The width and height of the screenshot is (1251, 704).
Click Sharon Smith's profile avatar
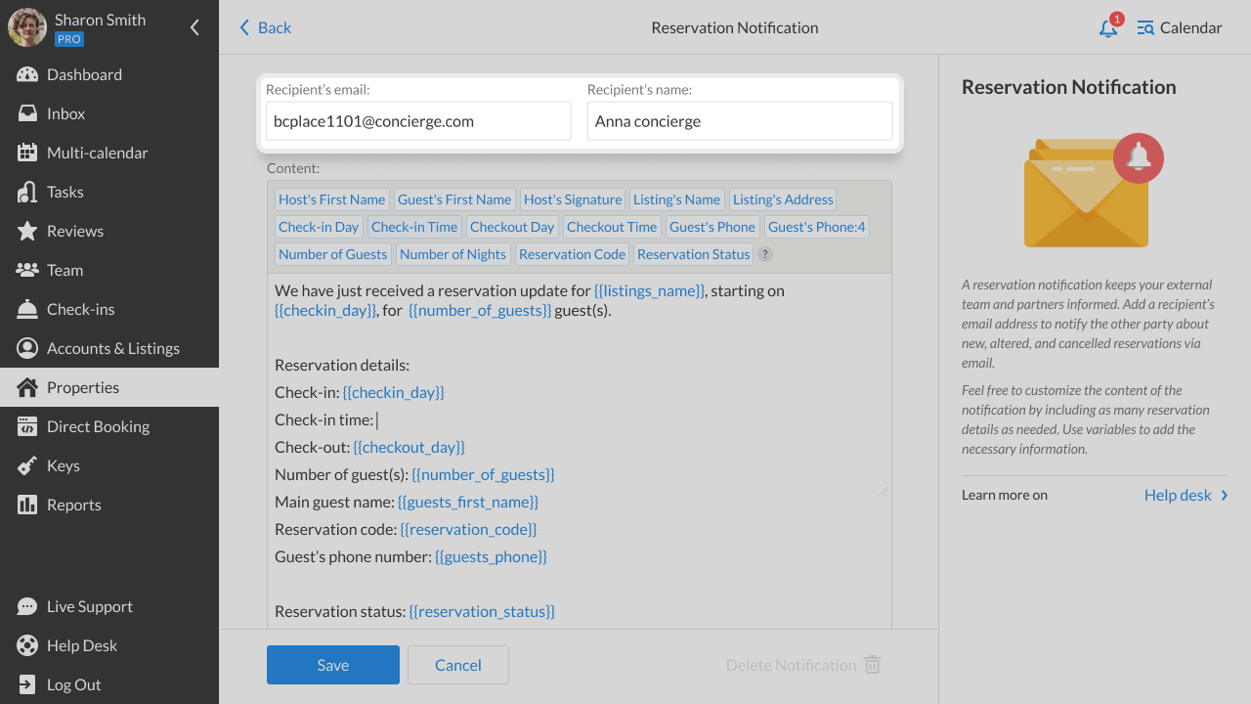[x=27, y=27]
